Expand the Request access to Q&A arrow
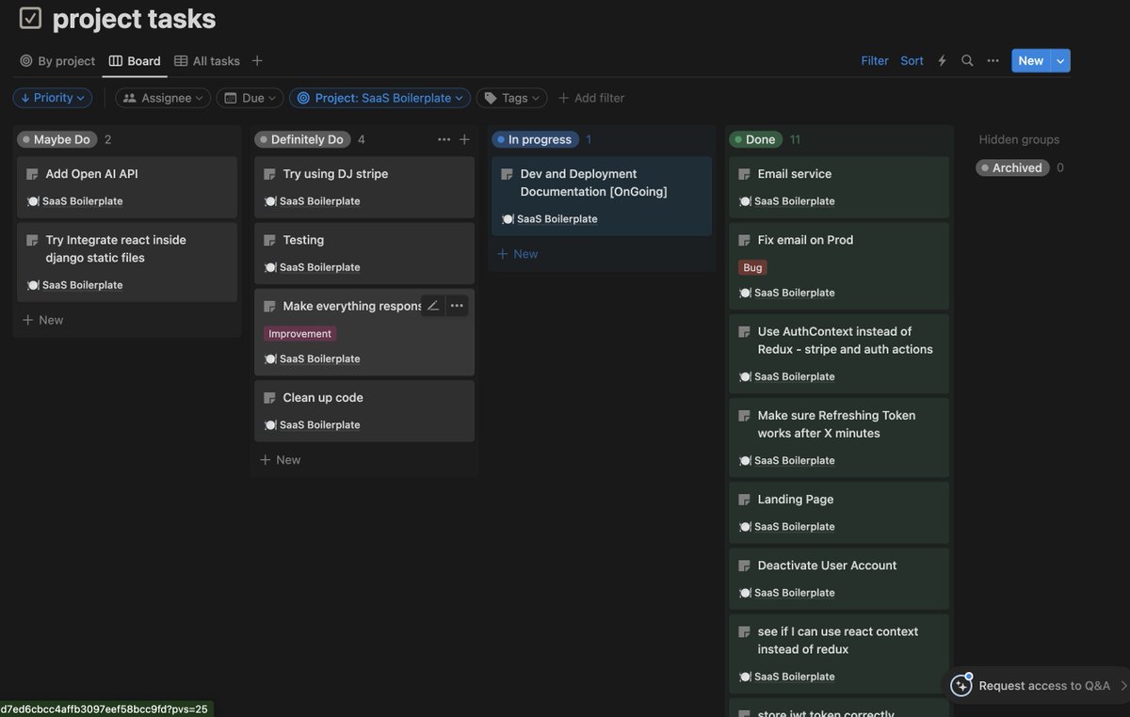 pos(1122,686)
